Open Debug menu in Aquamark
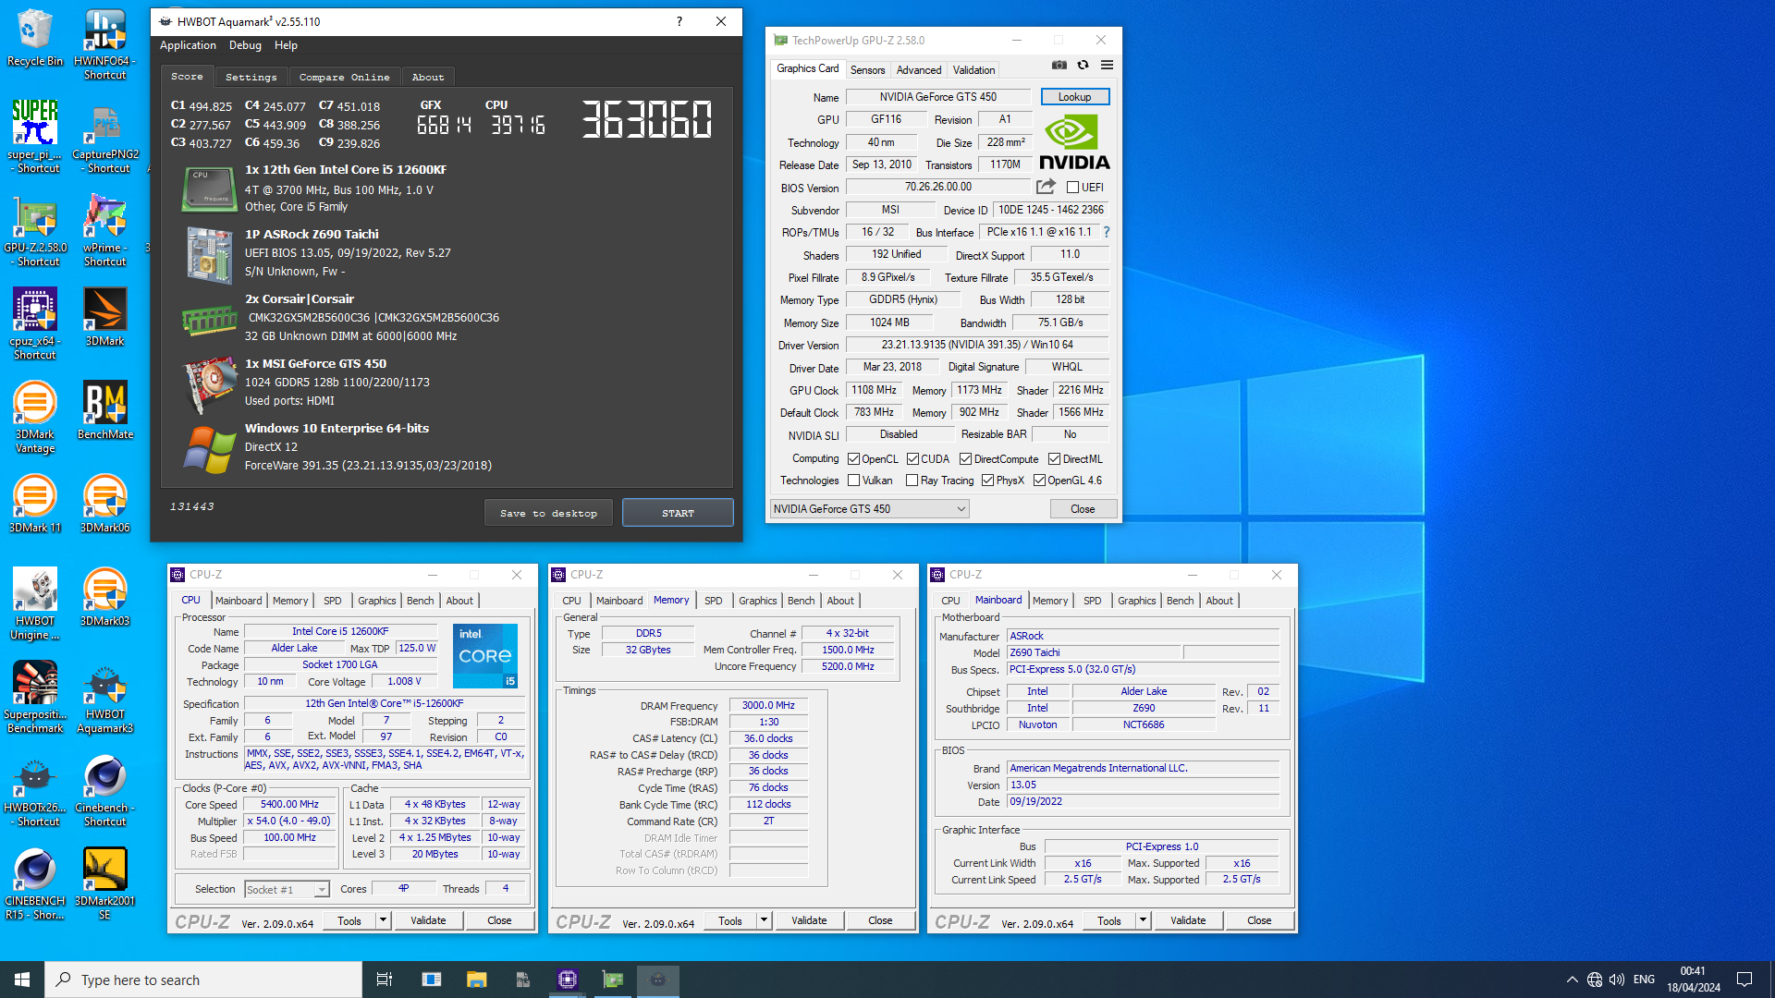 click(245, 45)
